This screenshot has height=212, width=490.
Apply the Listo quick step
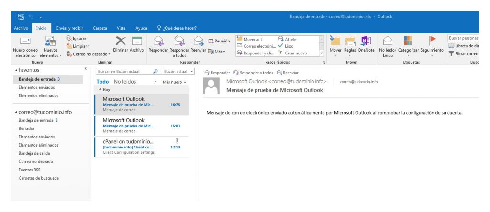(286, 46)
